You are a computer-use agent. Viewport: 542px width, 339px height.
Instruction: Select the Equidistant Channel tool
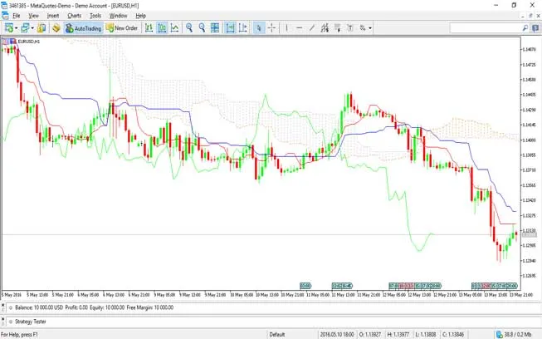[325, 28]
